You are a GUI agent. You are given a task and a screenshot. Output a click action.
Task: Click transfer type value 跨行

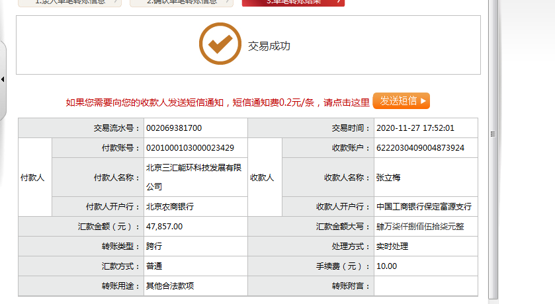tap(154, 247)
